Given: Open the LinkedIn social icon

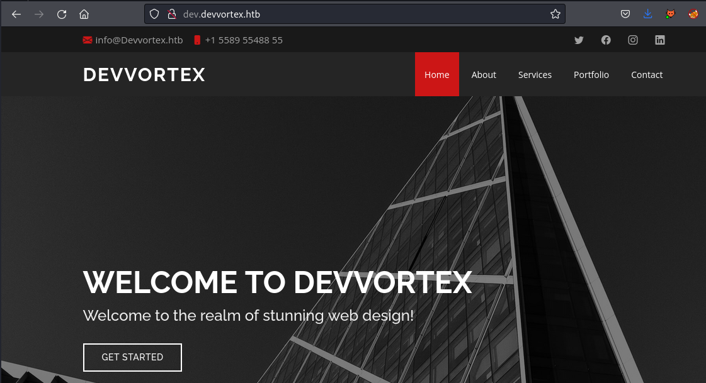Looking at the screenshot, I should [x=660, y=40].
